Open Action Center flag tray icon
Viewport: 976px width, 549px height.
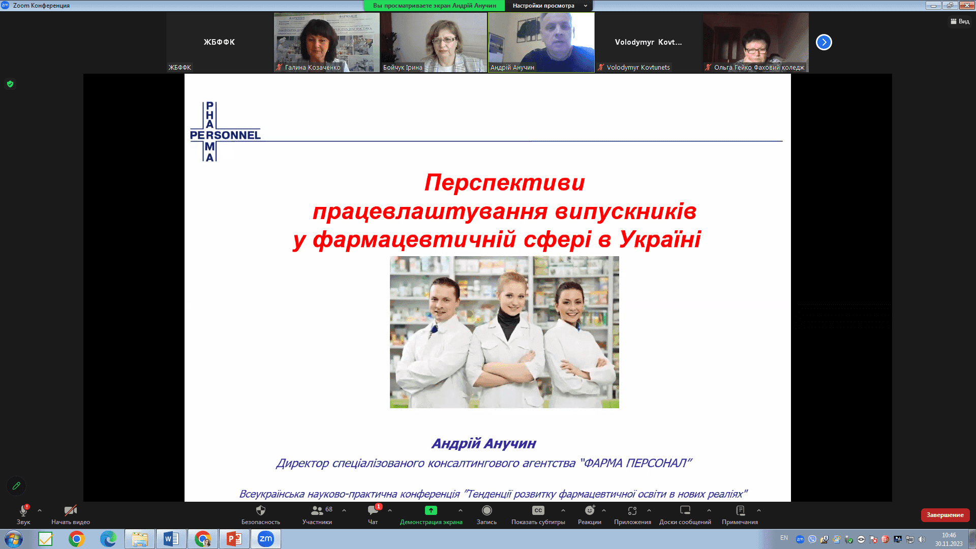coord(873,539)
